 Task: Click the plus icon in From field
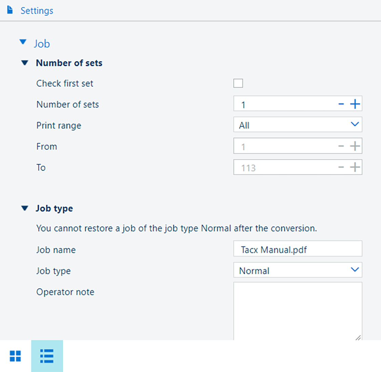pyautogui.click(x=355, y=146)
